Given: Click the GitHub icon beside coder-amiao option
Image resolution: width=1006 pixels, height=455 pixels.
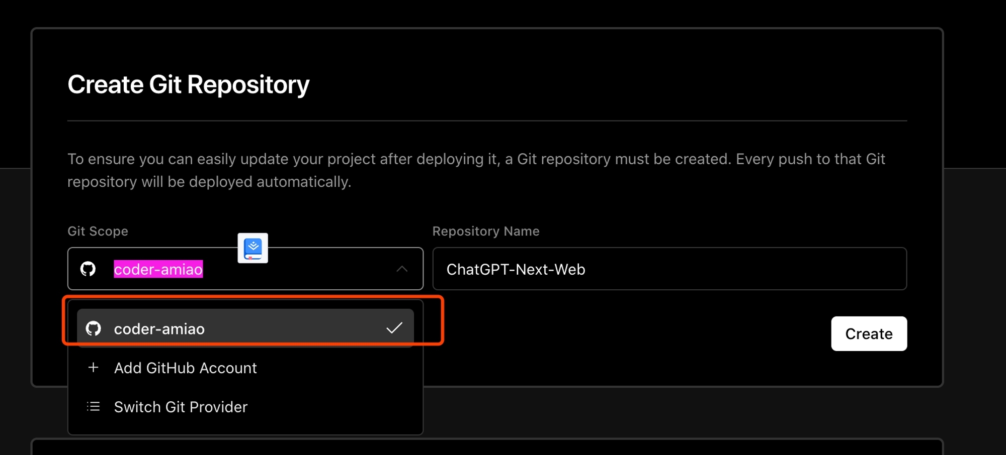Looking at the screenshot, I should tap(94, 328).
